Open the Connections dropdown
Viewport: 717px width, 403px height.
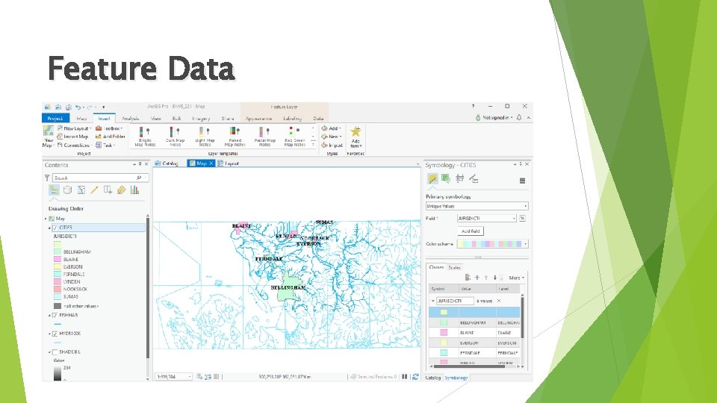click(74, 145)
